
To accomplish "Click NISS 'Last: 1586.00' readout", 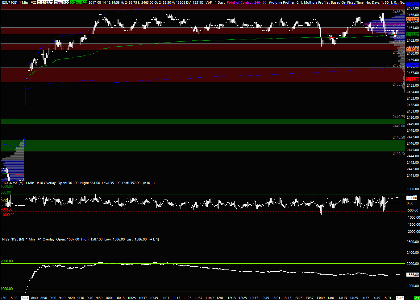I will click(x=136, y=239).
